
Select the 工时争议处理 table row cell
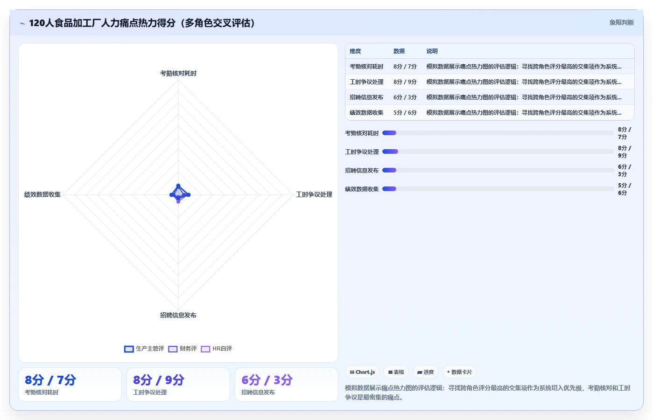pos(366,82)
